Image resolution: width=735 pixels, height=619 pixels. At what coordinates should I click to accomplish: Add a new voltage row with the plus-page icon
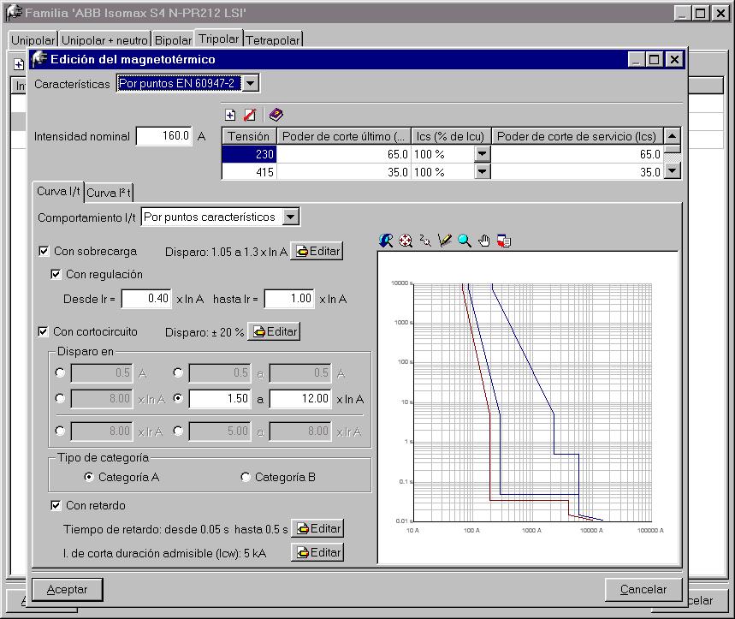coord(230,115)
